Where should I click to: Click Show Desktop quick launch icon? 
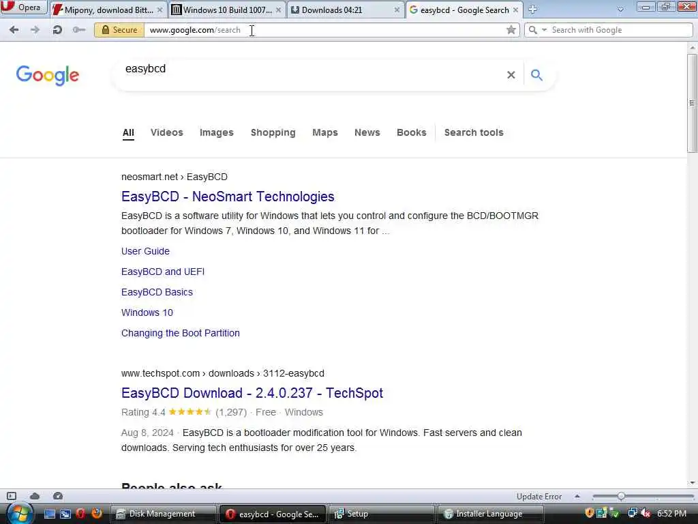50,514
